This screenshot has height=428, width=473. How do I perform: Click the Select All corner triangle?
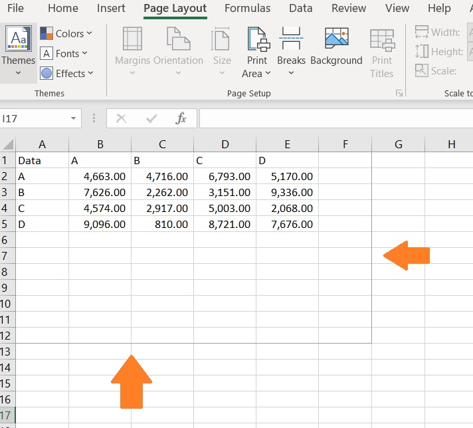(x=8, y=144)
